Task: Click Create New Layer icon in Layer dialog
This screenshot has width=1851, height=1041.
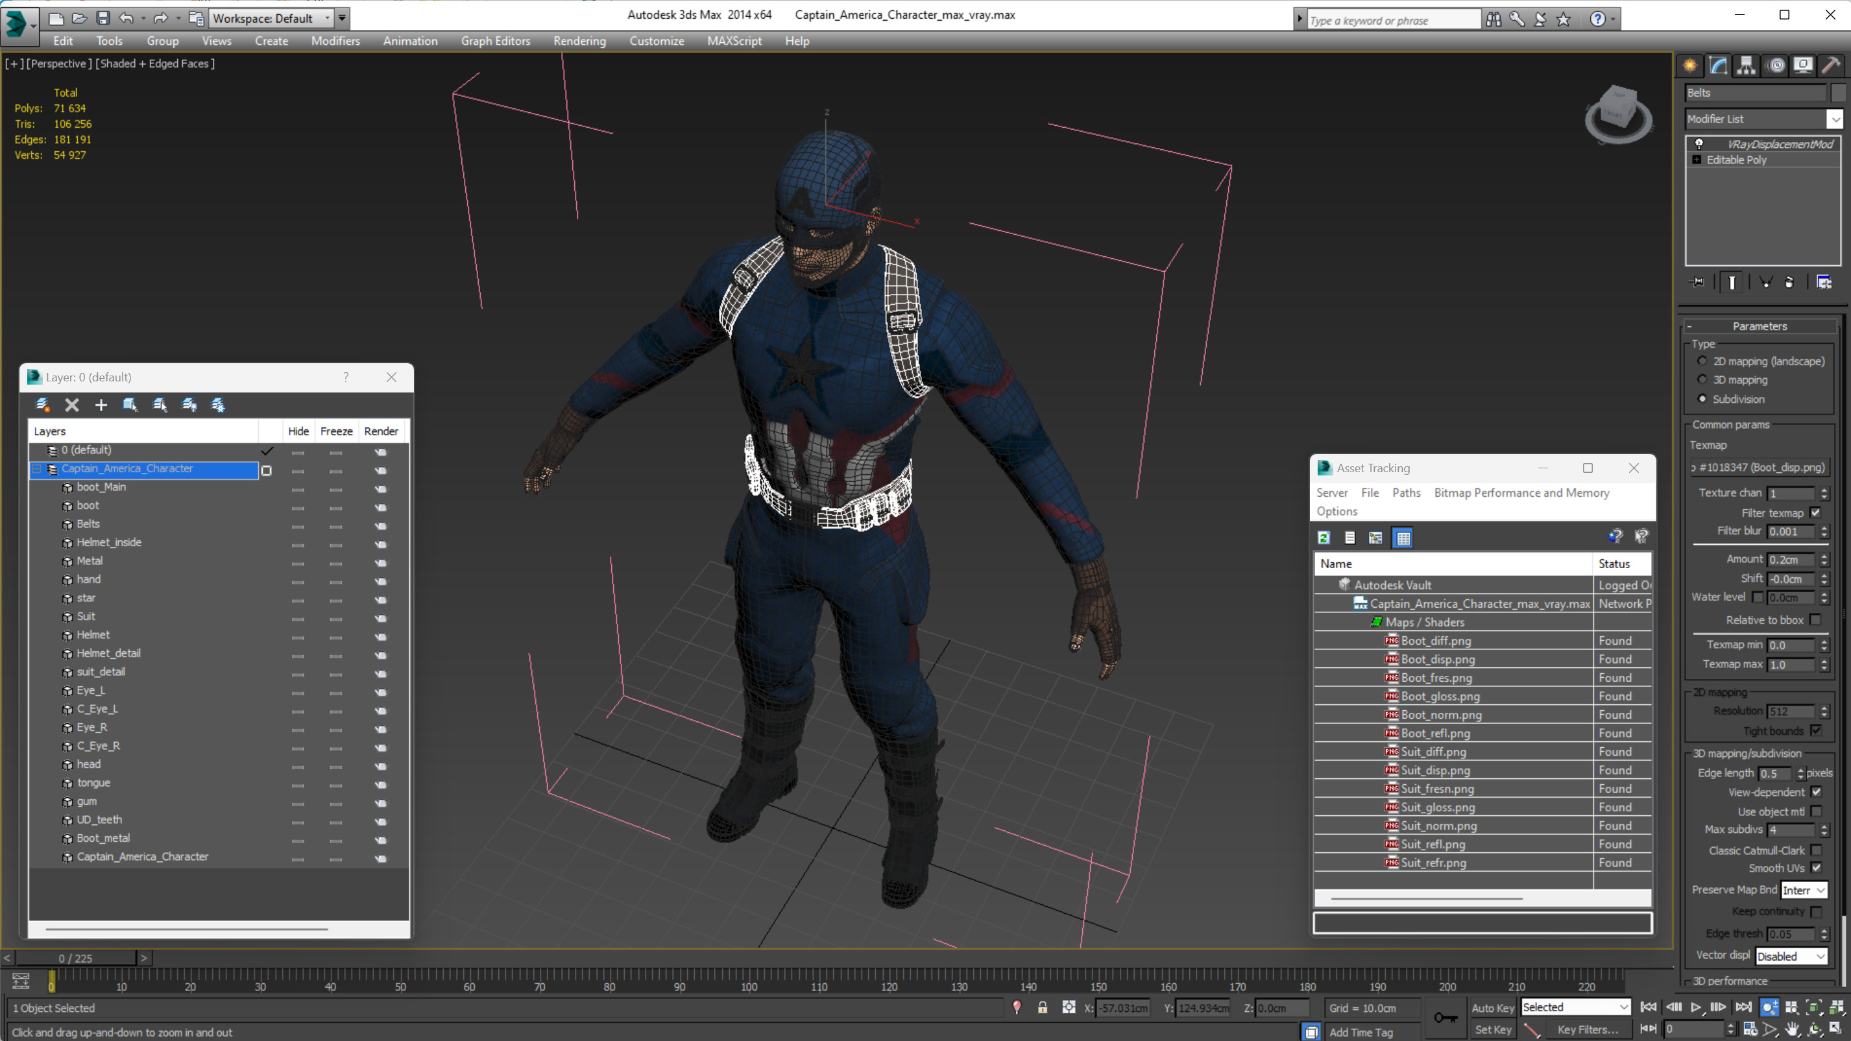Action: (x=42, y=405)
